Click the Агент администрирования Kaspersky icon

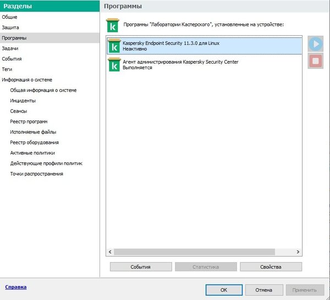pos(114,64)
